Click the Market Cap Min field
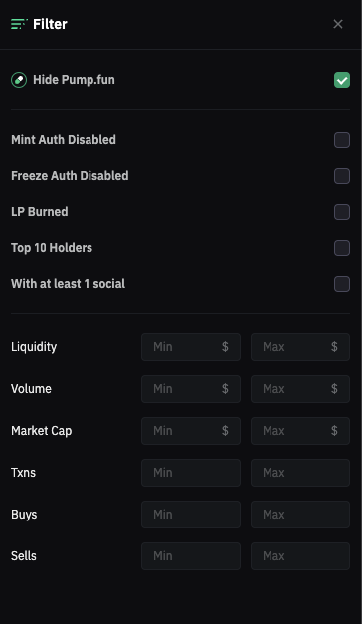Image resolution: width=362 pixels, height=624 pixels. (191, 431)
